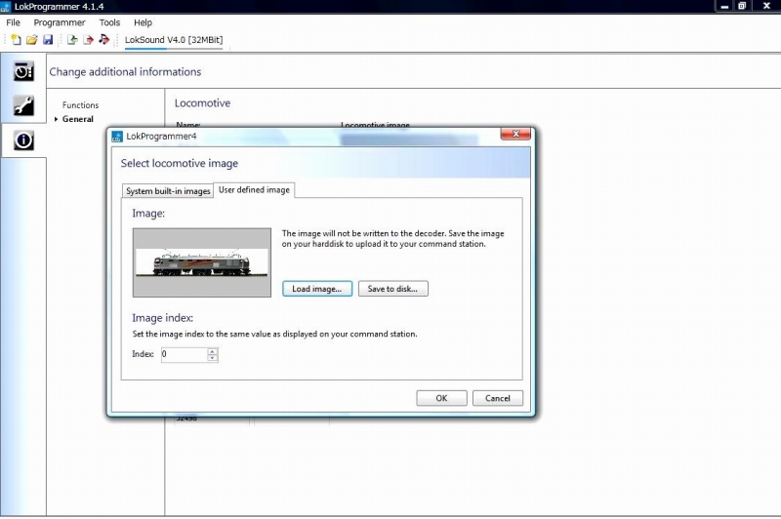Screen dimensions: 781x519
Task: Open the Tools menu
Action: [109, 22]
